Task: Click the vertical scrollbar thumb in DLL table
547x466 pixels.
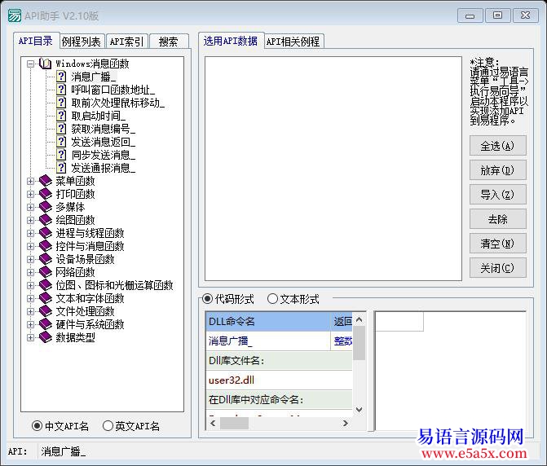Action: [x=359, y=343]
